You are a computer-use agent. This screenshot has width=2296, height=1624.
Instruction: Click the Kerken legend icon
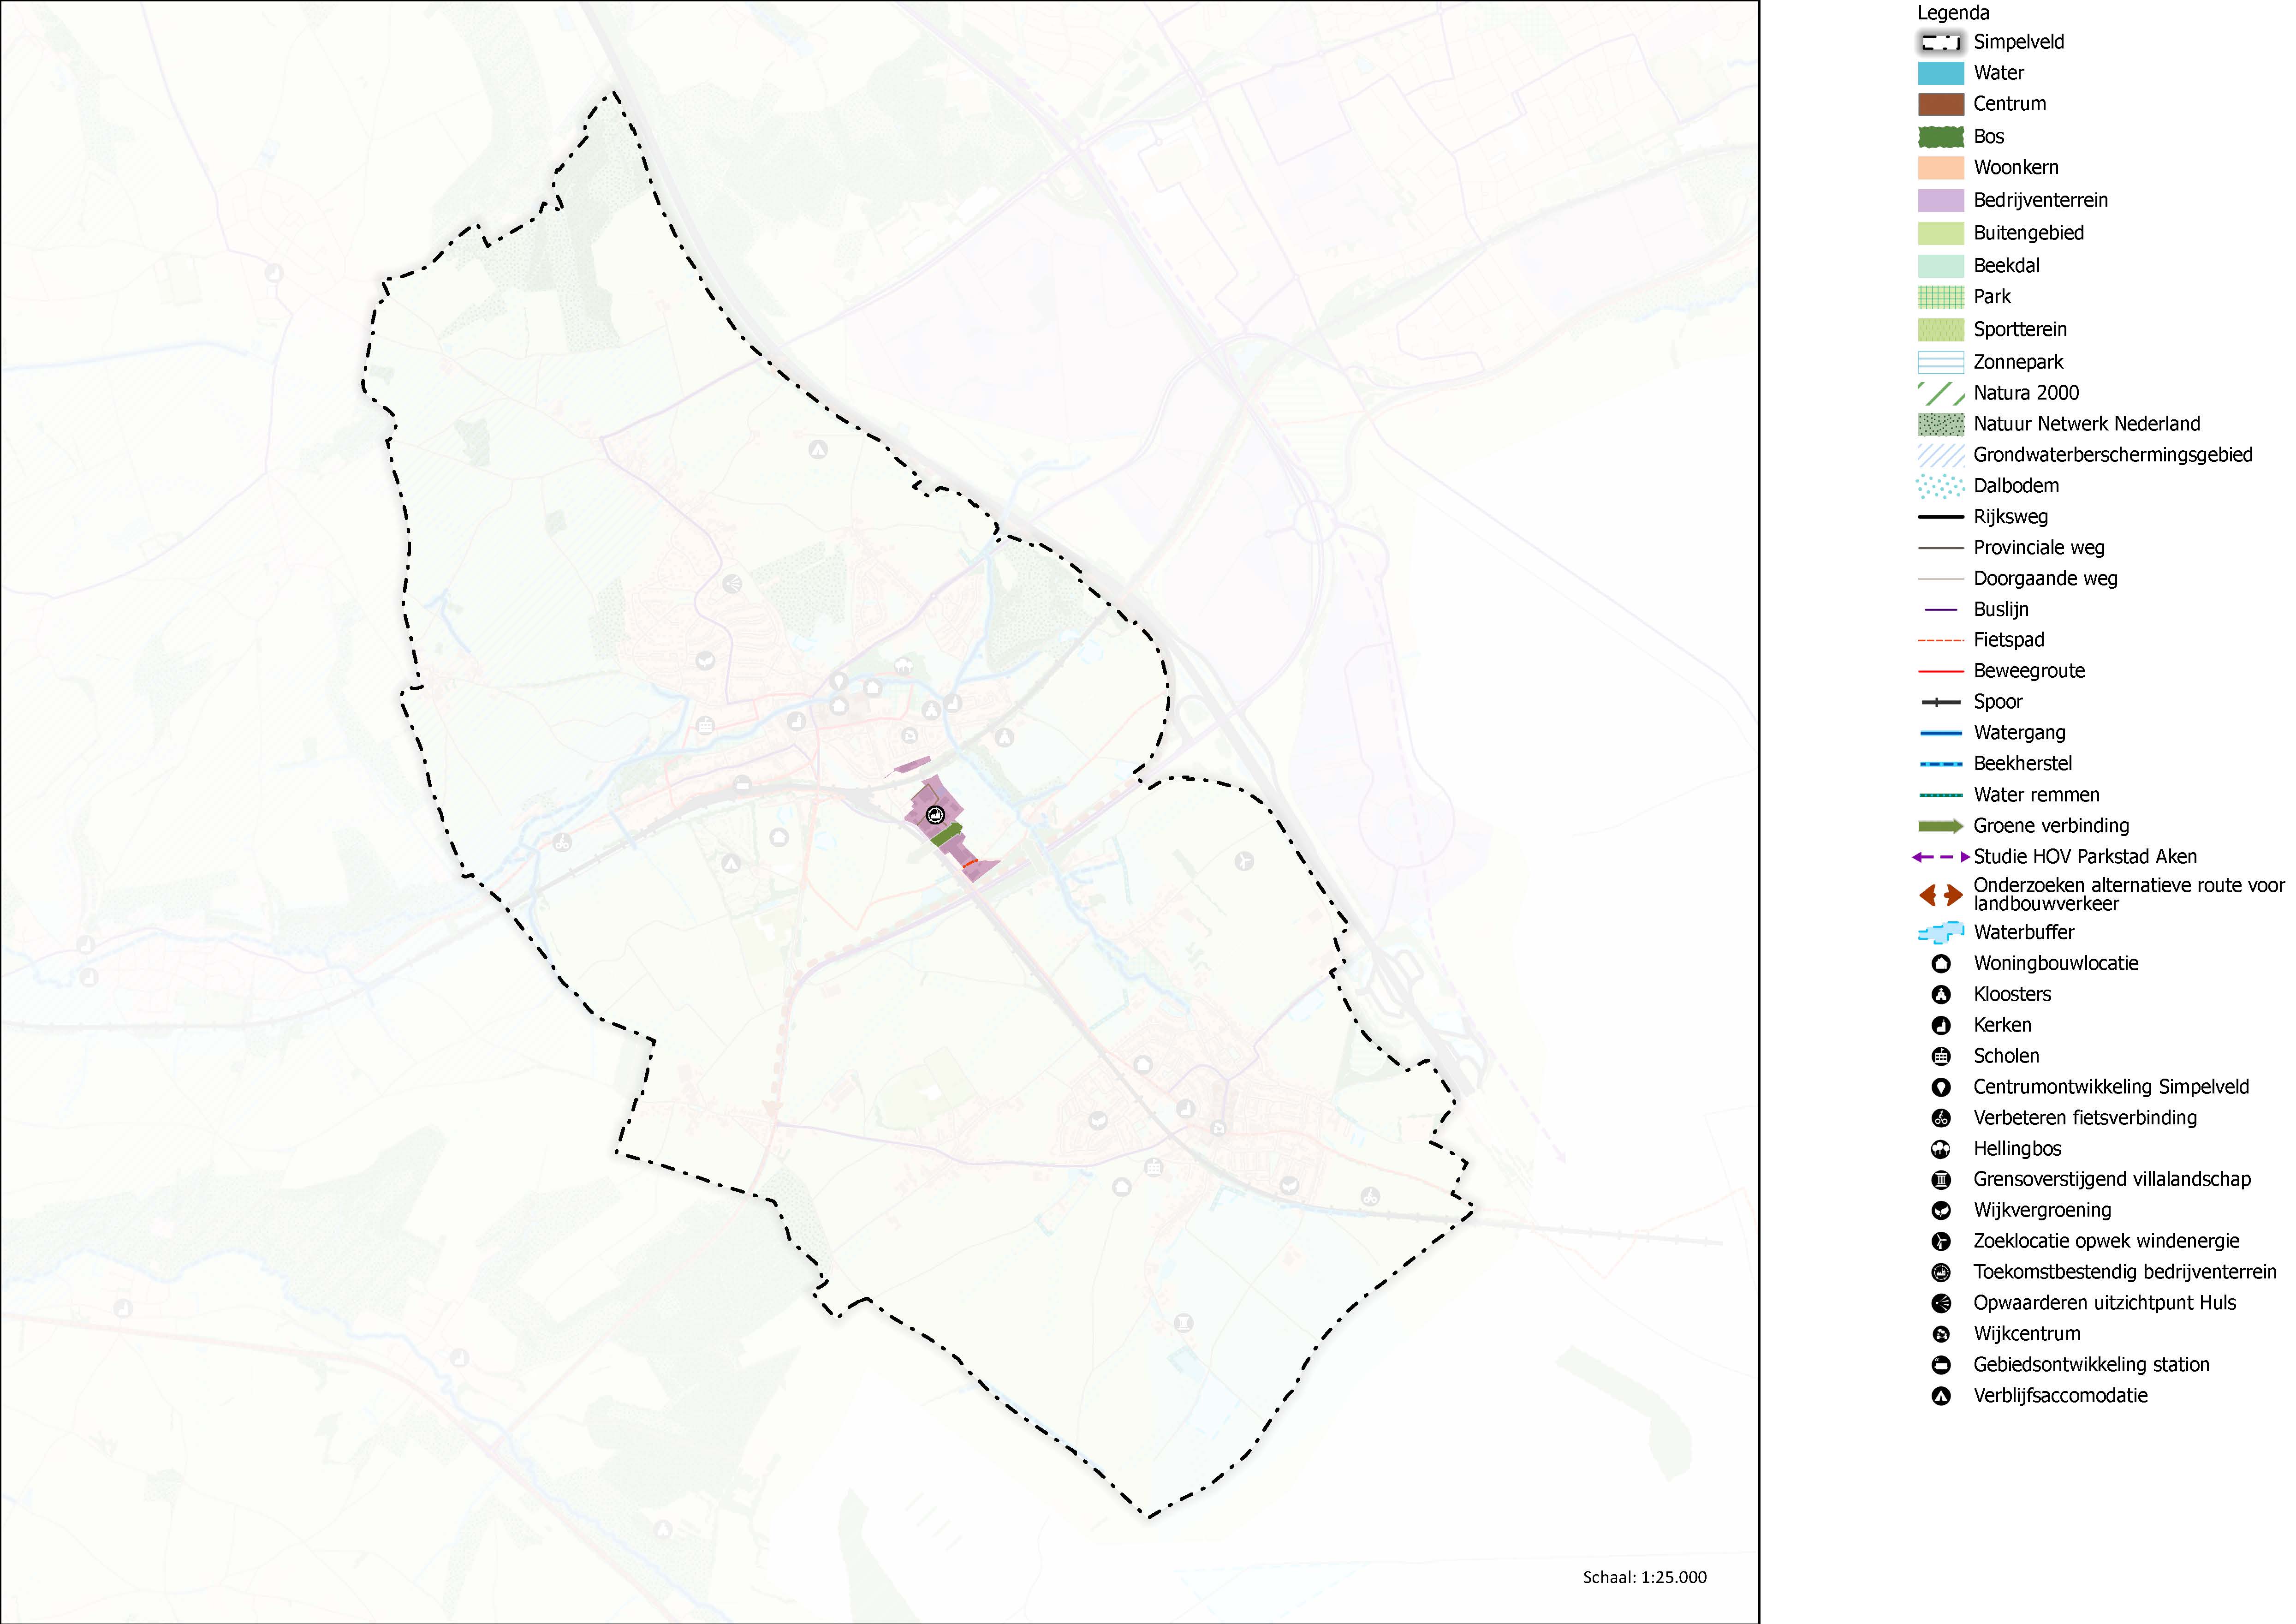click(1940, 1025)
